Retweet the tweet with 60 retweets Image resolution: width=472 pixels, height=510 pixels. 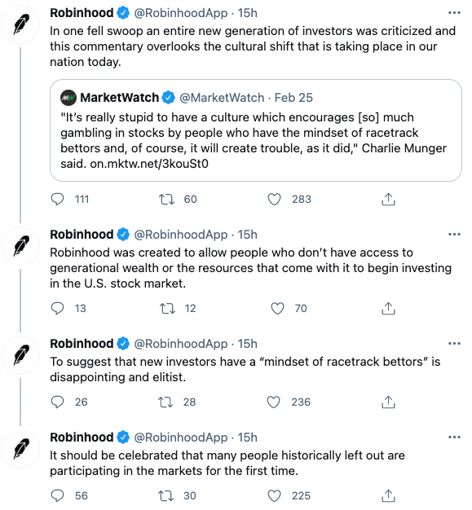point(166,199)
